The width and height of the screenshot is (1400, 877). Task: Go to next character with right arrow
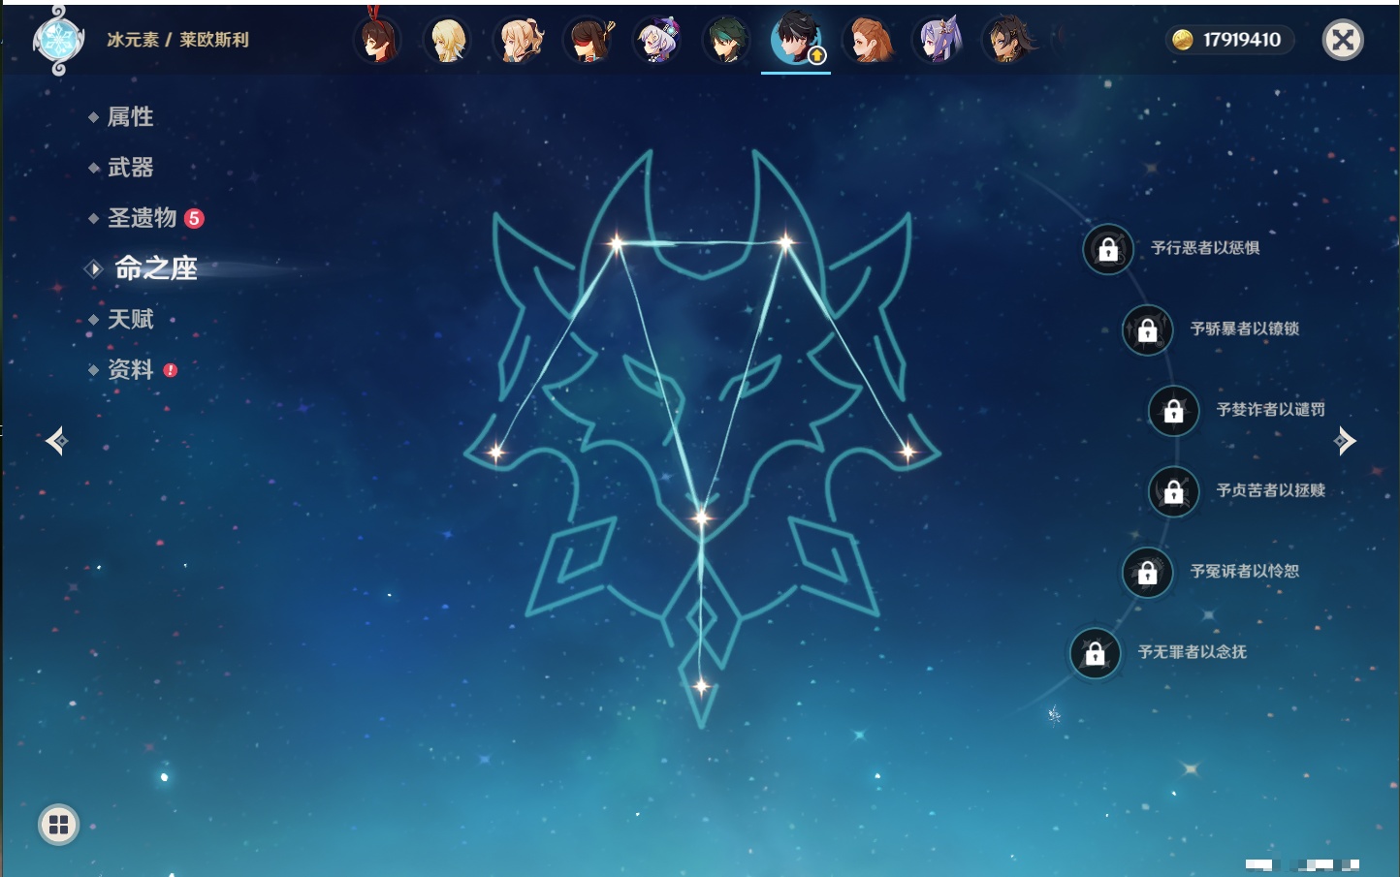pyautogui.click(x=1345, y=441)
